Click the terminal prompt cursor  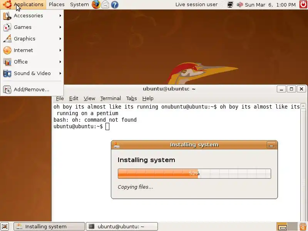[x=107, y=127]
